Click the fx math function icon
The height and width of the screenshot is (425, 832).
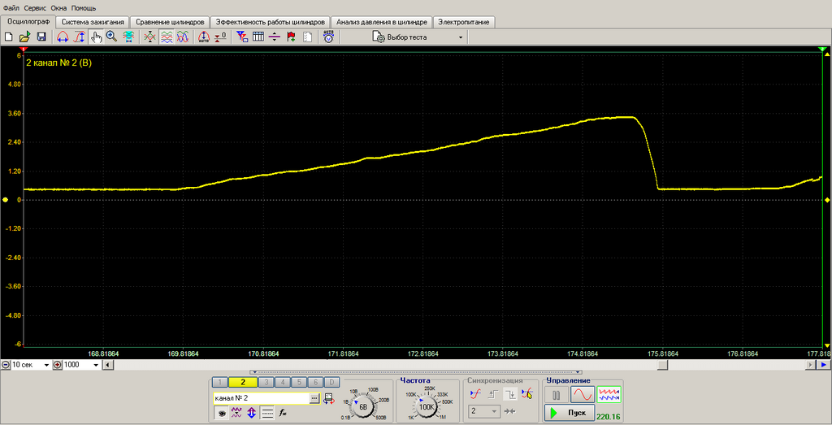pos(283,412)
